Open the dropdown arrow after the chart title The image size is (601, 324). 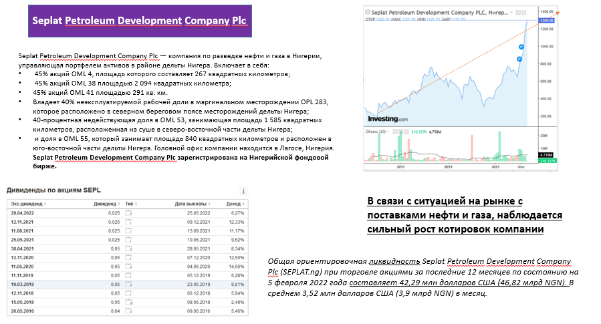pyautogui.click(x=511, y=13)
